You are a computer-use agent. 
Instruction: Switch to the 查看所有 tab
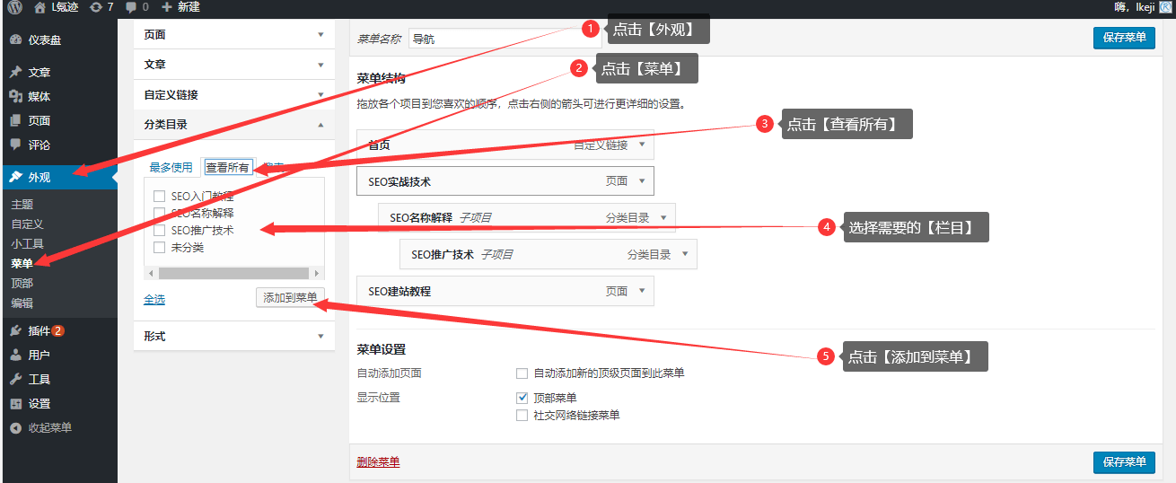click(x=227, y=168)
